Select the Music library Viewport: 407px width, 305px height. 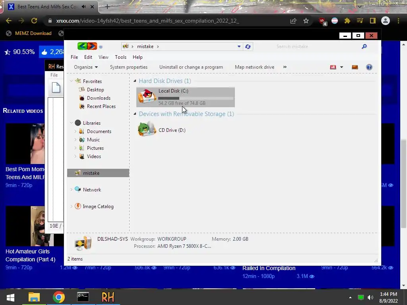93,139
